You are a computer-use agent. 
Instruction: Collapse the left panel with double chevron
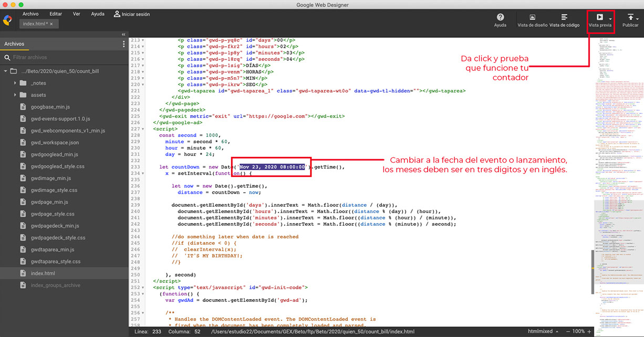coord(123,34)
